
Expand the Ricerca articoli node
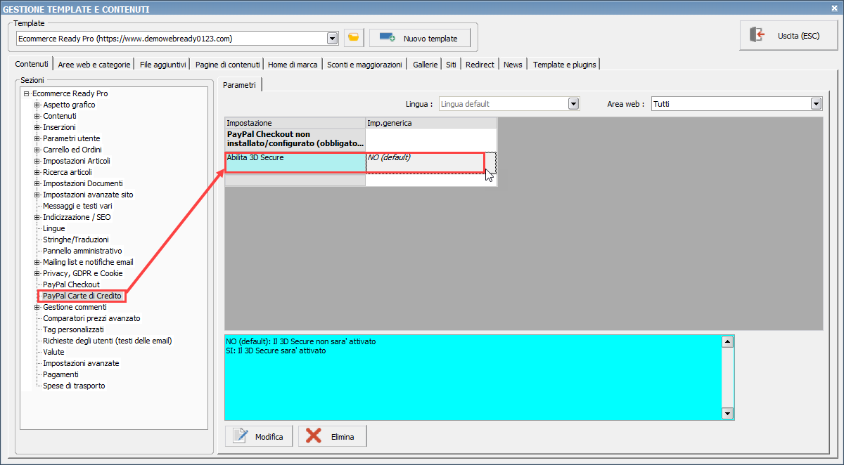click(37, 172)
